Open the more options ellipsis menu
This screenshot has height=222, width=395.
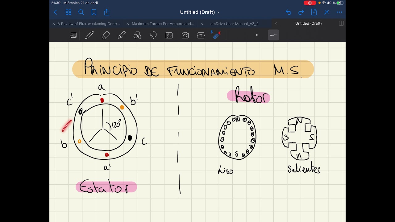[x=339, y=12]
